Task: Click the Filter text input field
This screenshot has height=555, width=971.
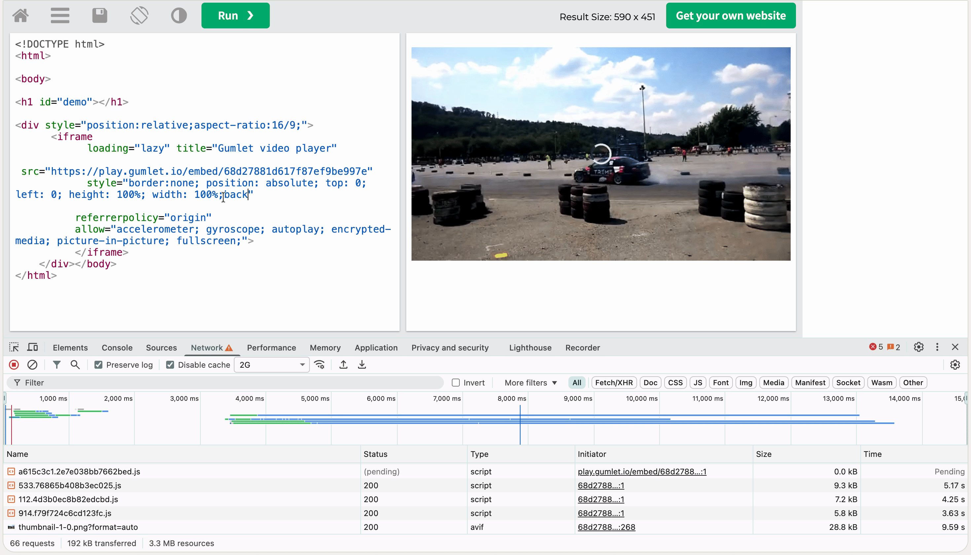Action: coord(229,383)
